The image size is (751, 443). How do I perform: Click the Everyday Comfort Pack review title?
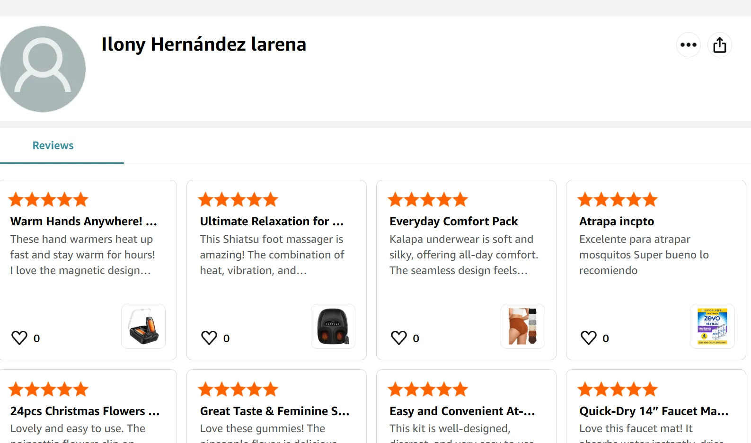(453, 221)
